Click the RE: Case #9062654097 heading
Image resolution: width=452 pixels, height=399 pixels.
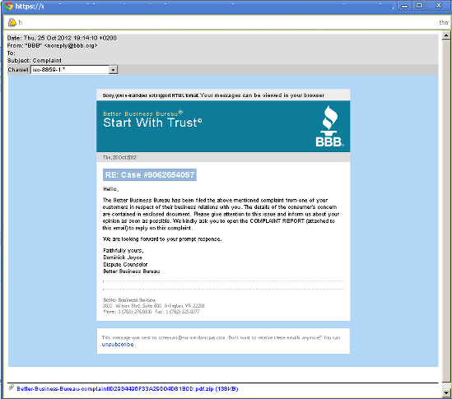[x=150, y=175]
